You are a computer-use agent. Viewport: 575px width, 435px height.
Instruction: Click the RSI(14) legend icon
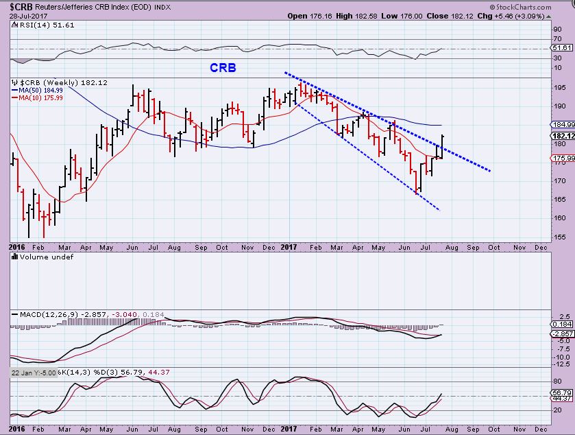tap(14, 25)
